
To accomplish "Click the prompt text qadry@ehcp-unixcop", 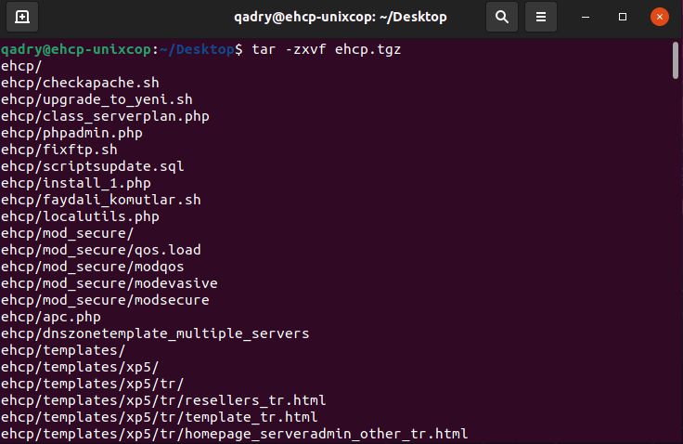I will (x=76, y=49).
